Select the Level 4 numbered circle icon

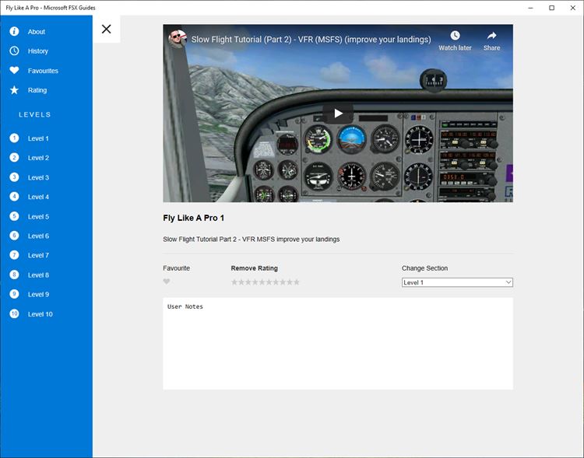click(14, 197)
